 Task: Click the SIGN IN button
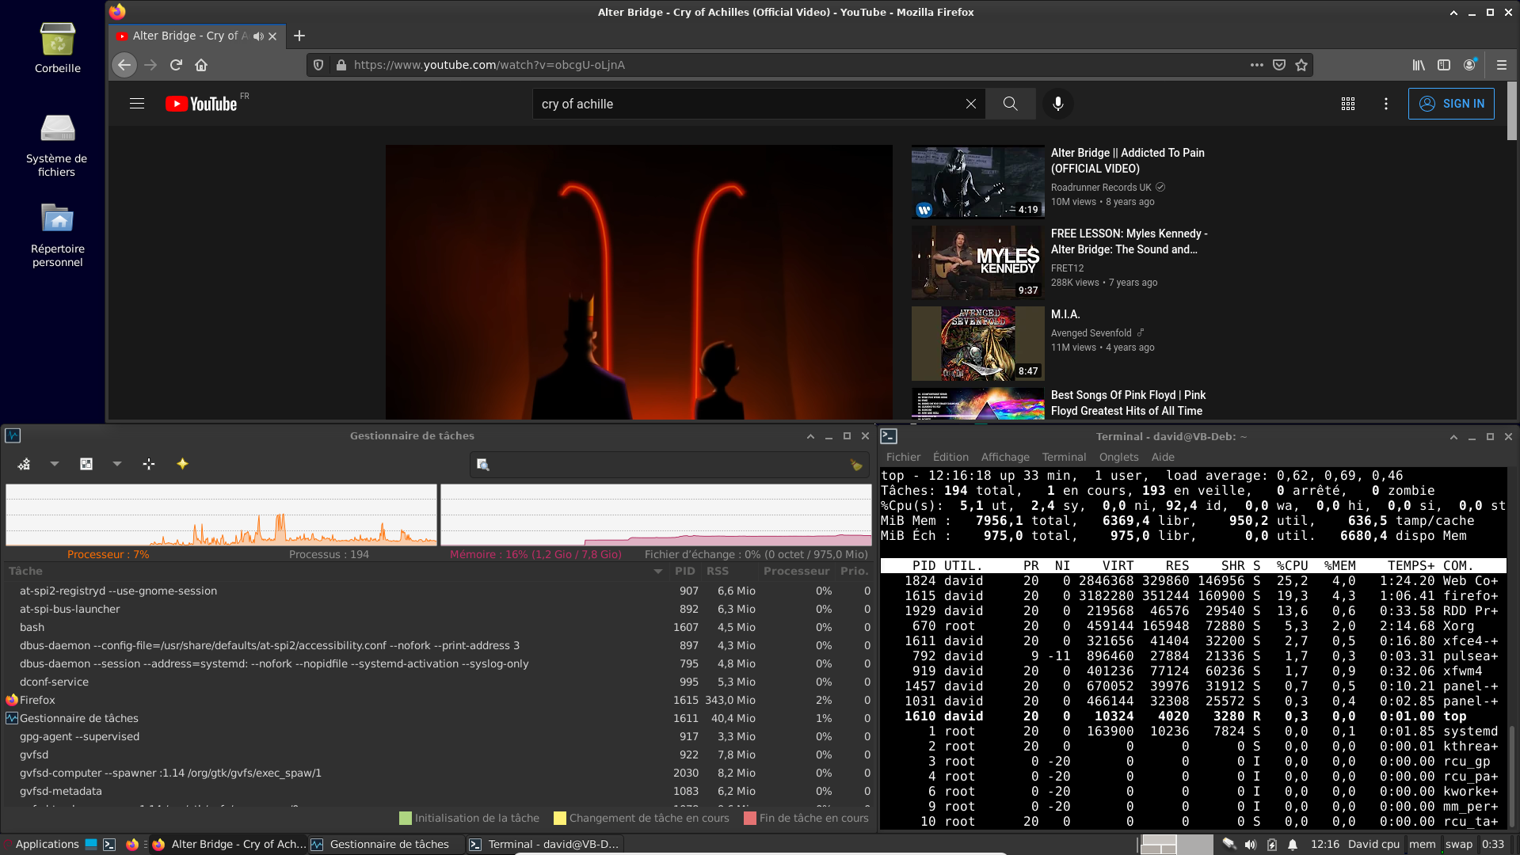(x=1451, y=104)
